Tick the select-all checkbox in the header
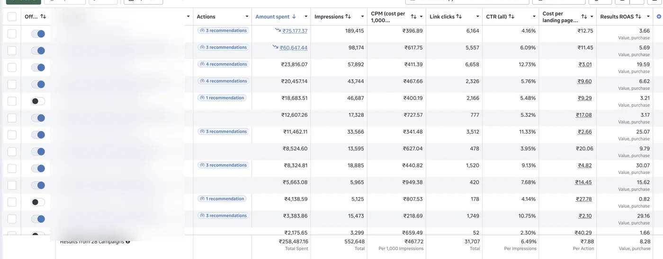Viewport: 663px width, 259px height. pos(12,17)
